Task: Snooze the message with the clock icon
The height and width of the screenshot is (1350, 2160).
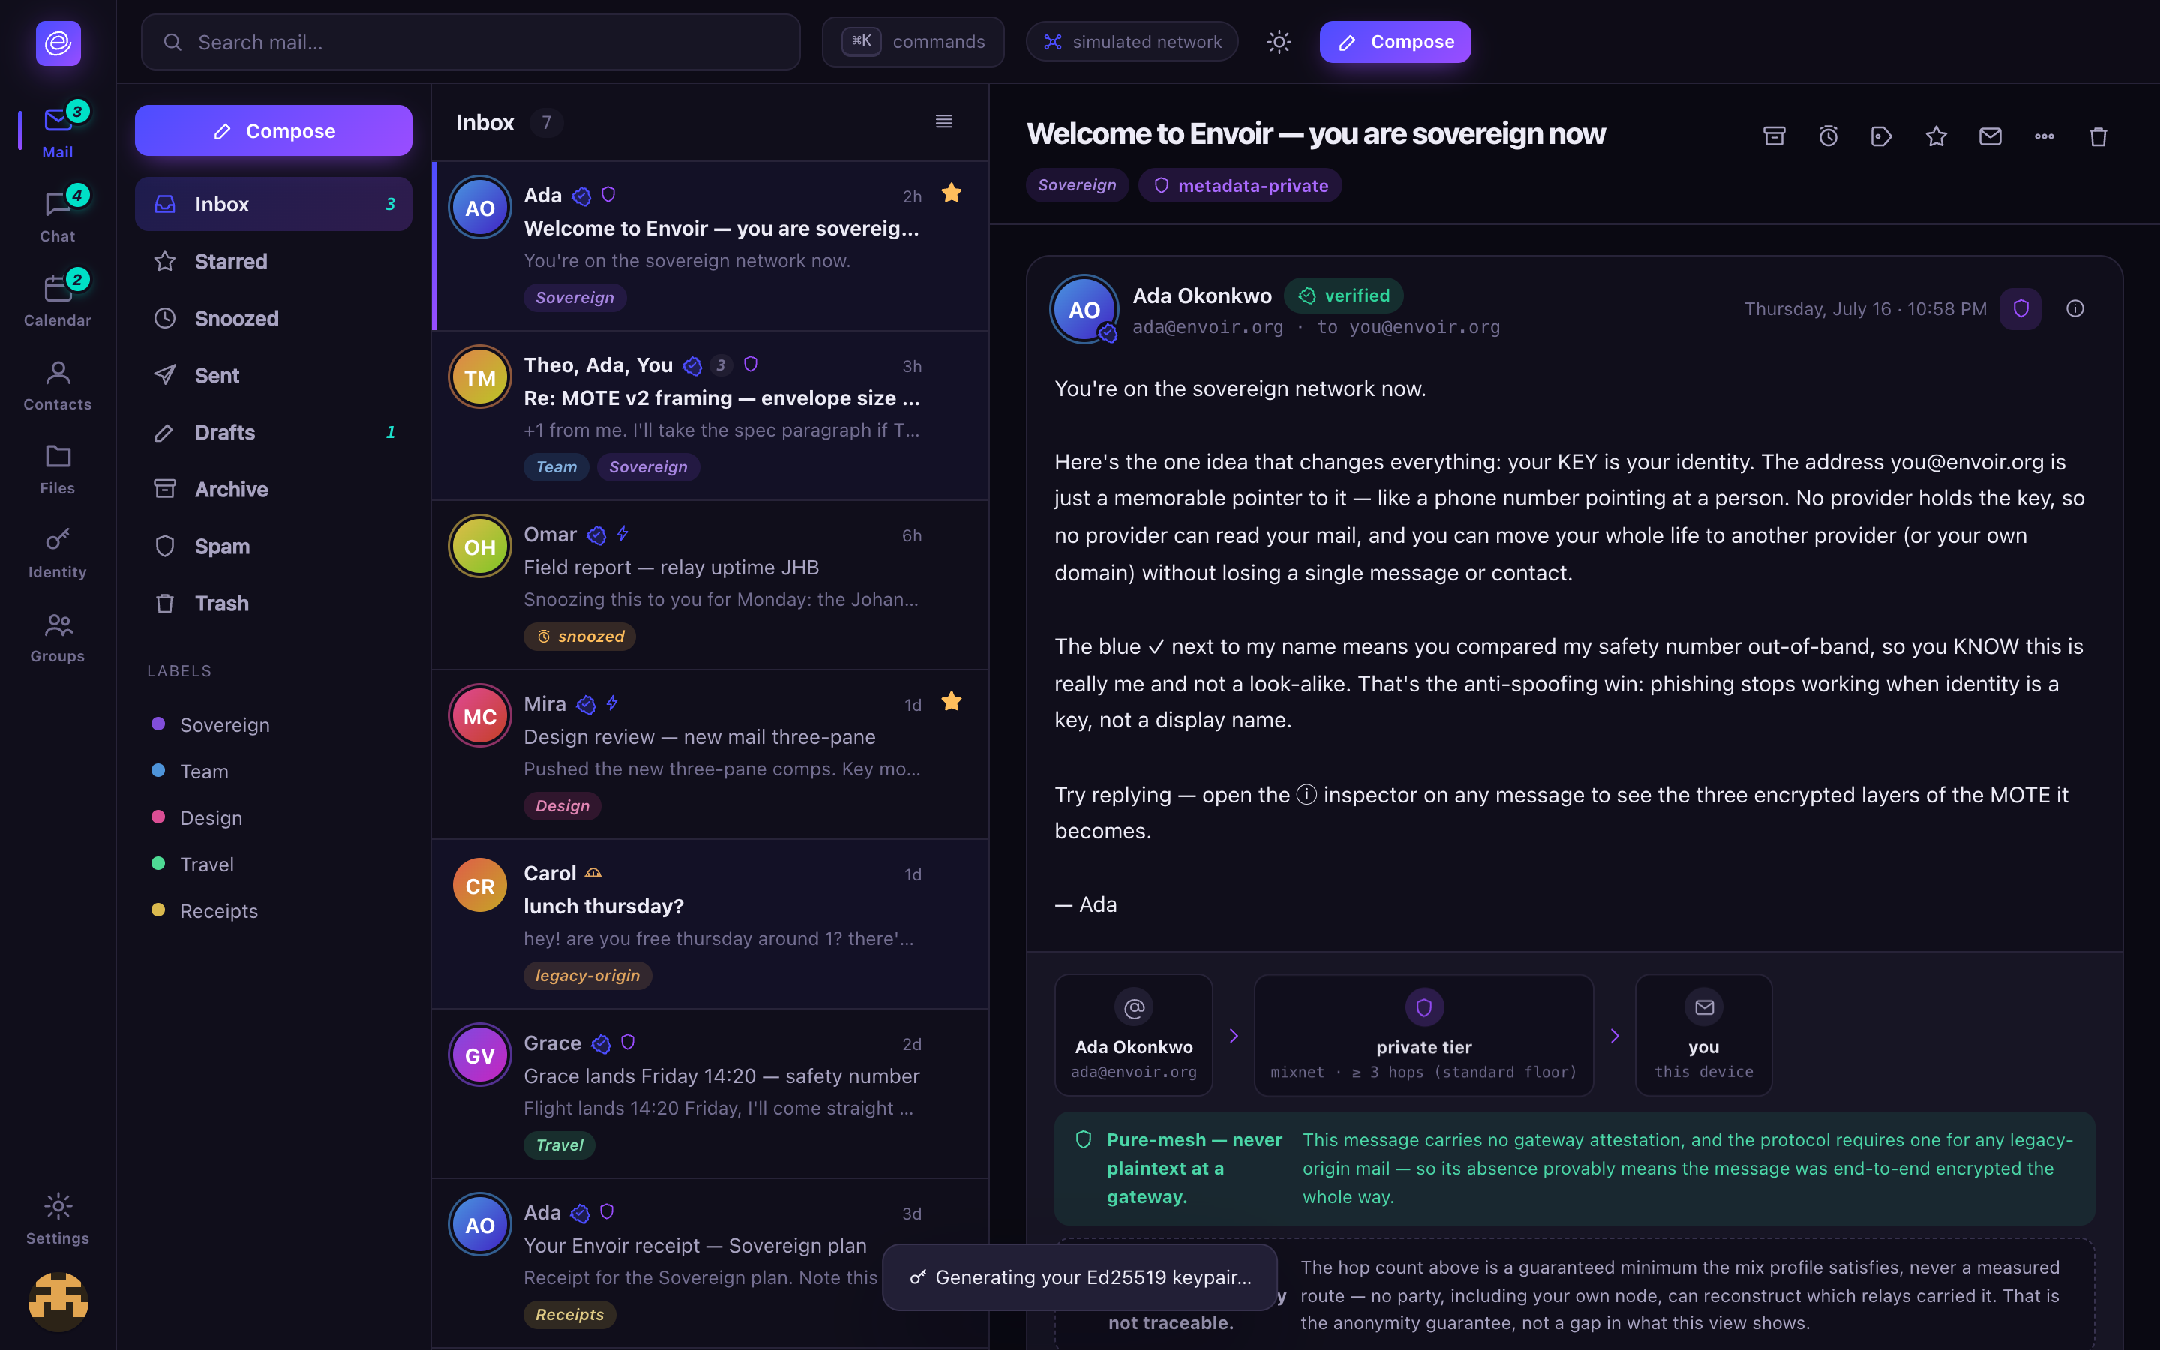Action: (1828, 136)
